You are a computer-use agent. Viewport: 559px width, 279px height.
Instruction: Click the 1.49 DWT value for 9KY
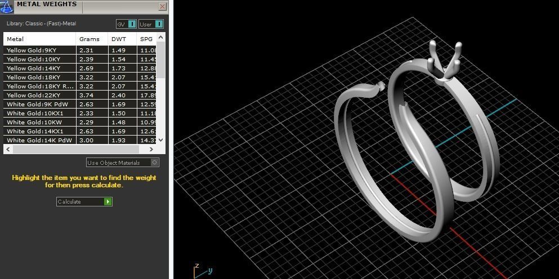(118, 50)
